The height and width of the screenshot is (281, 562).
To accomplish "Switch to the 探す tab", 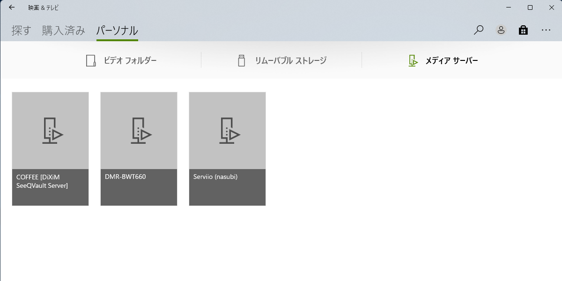I will click(x=21, y=31).
